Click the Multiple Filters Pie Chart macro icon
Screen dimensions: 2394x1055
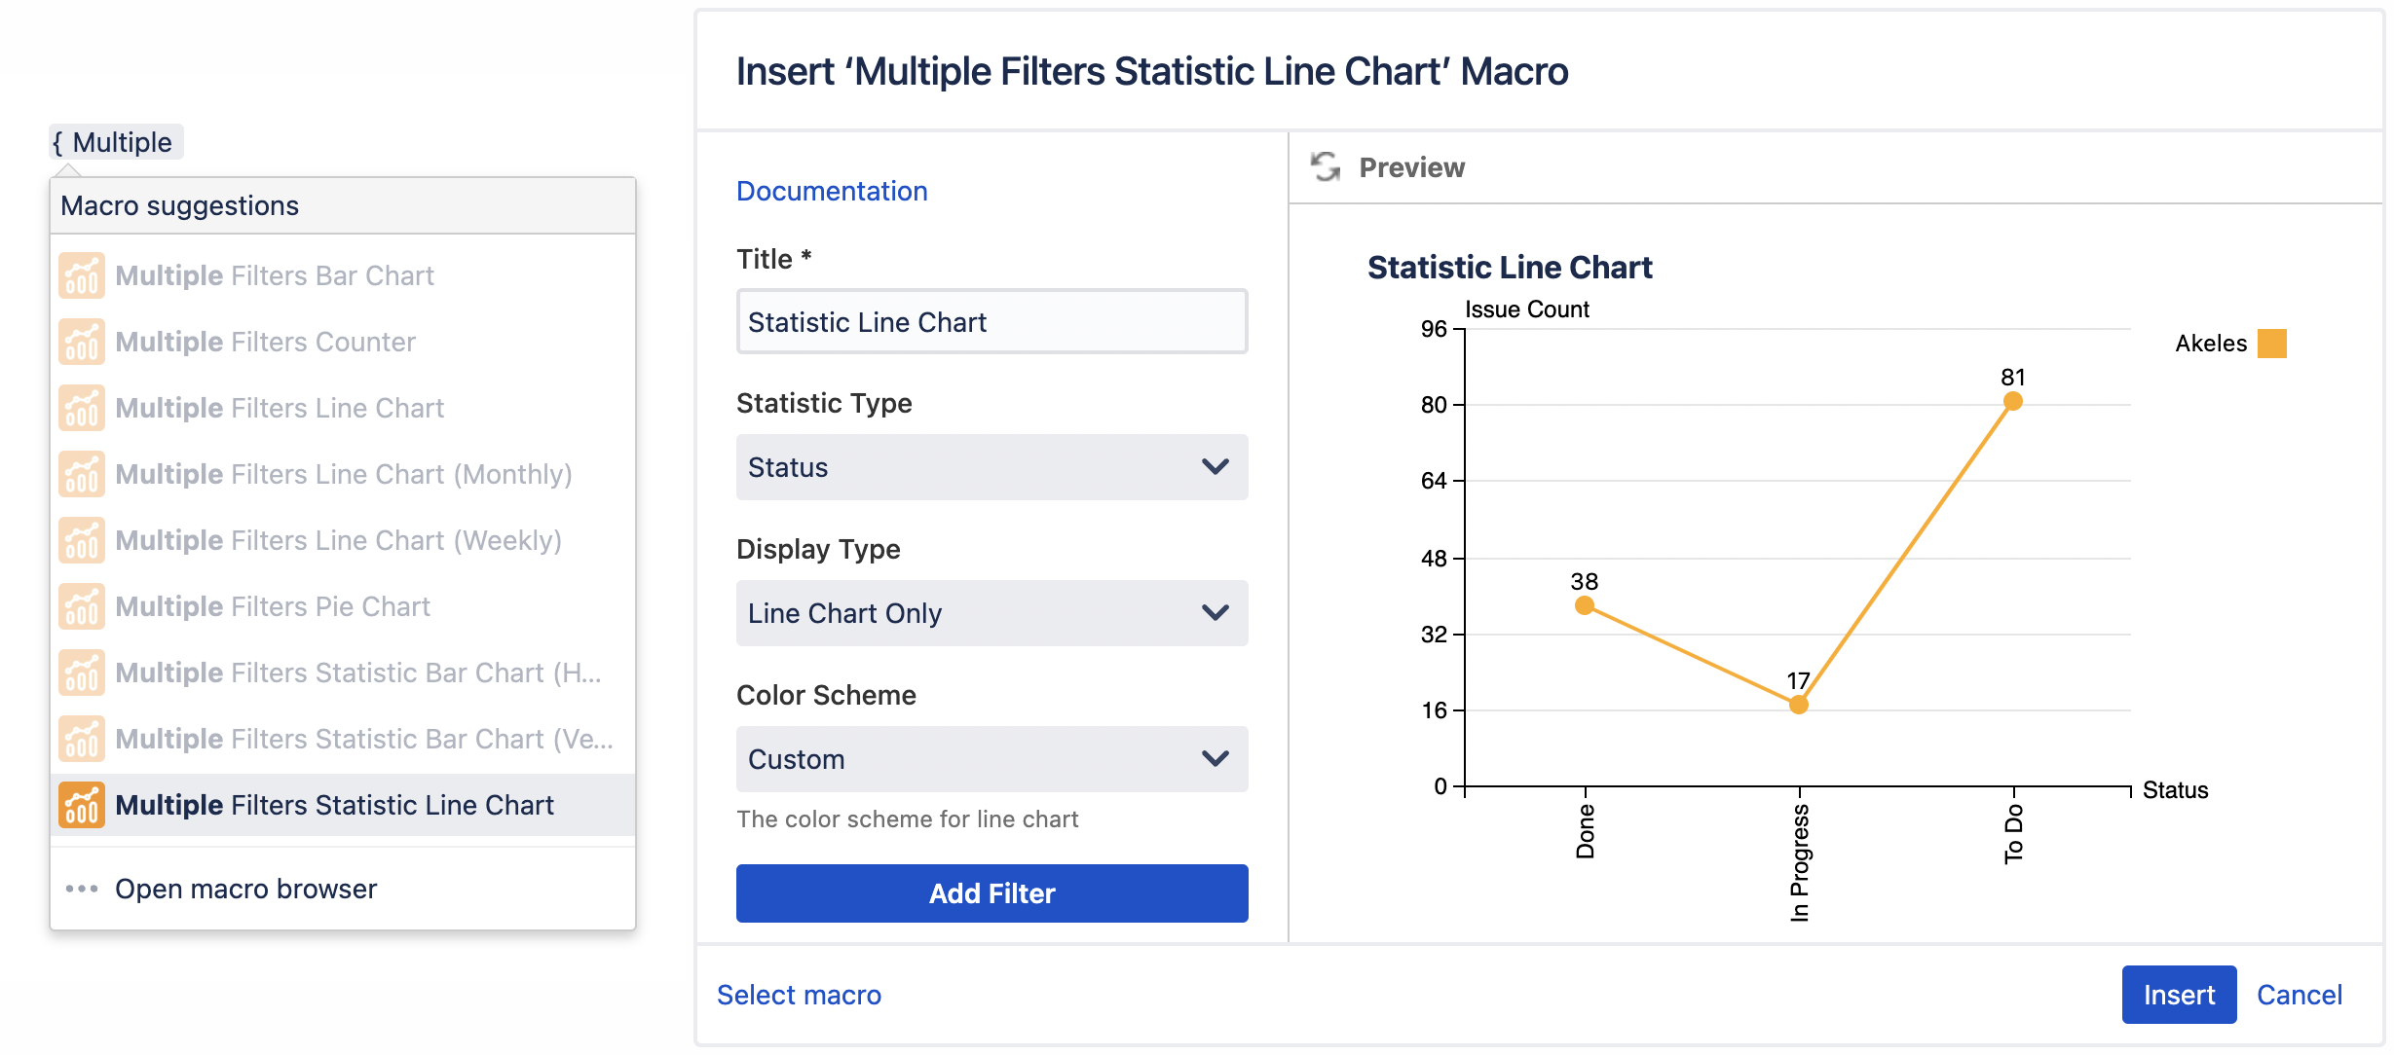click(x=82, y=605)
